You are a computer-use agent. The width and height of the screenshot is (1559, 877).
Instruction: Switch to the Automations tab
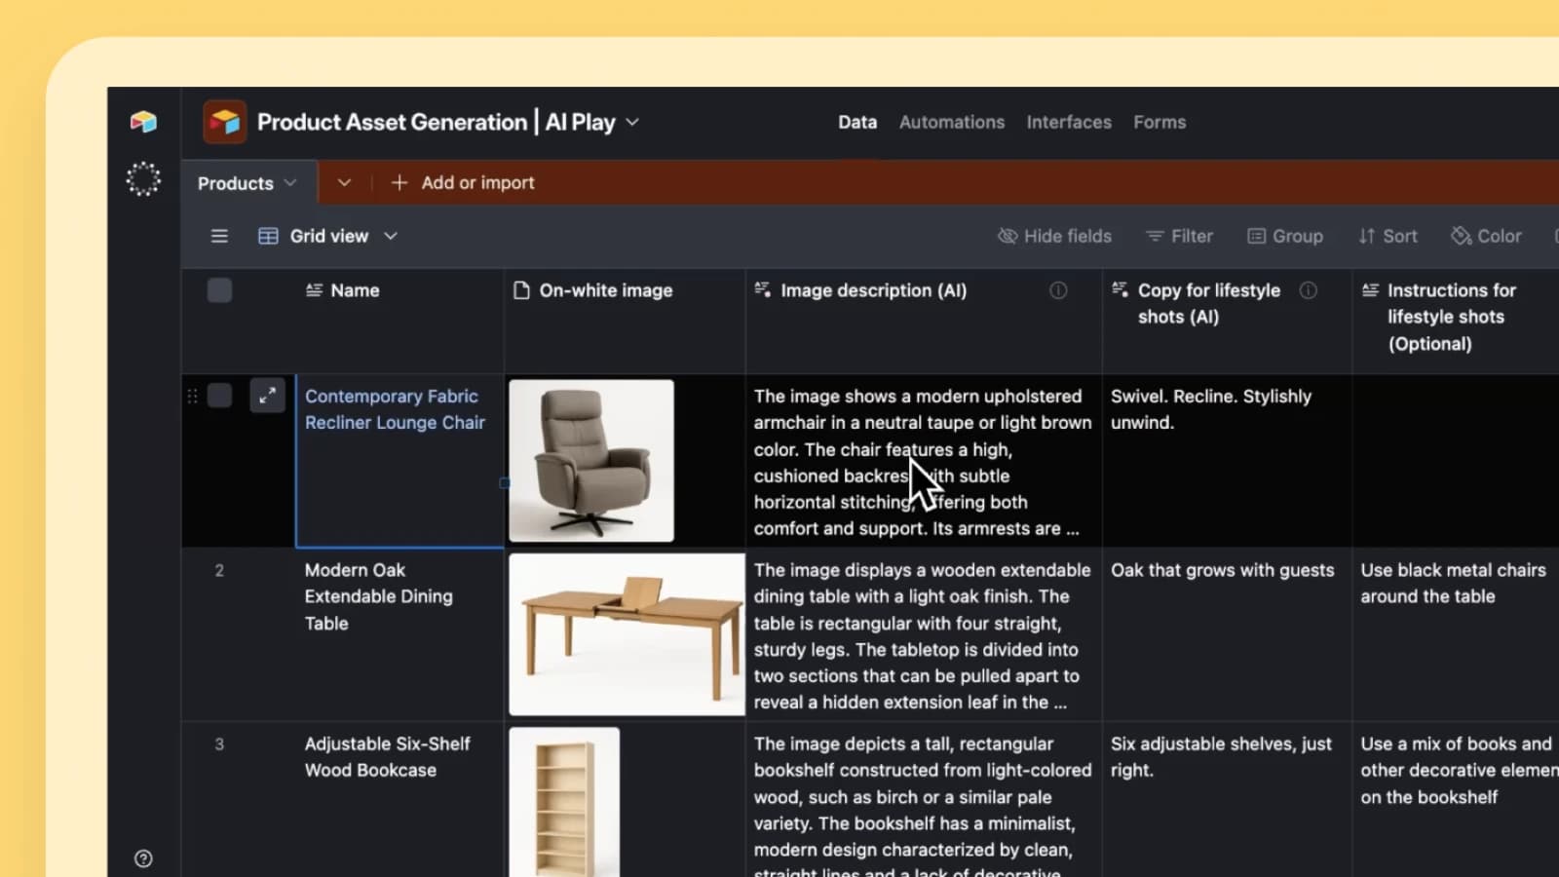click(952, 122)
